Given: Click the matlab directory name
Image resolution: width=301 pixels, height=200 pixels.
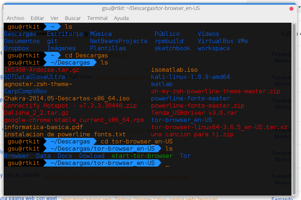Looking at the screenshot, I should pos(162,84).
